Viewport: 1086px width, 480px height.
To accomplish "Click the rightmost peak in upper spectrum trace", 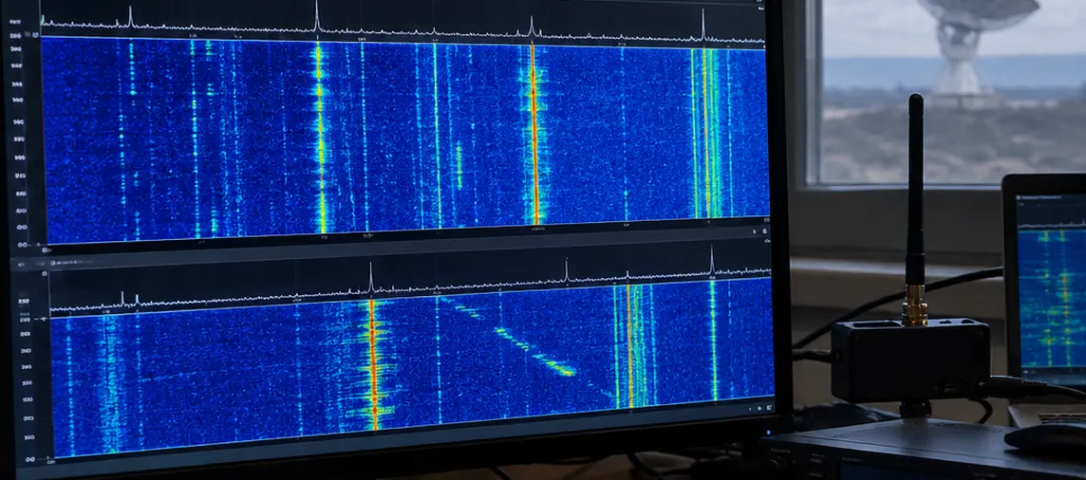I will [702, 25].
